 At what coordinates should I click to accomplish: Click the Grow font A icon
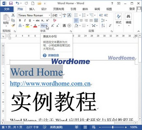click(53, 26)
